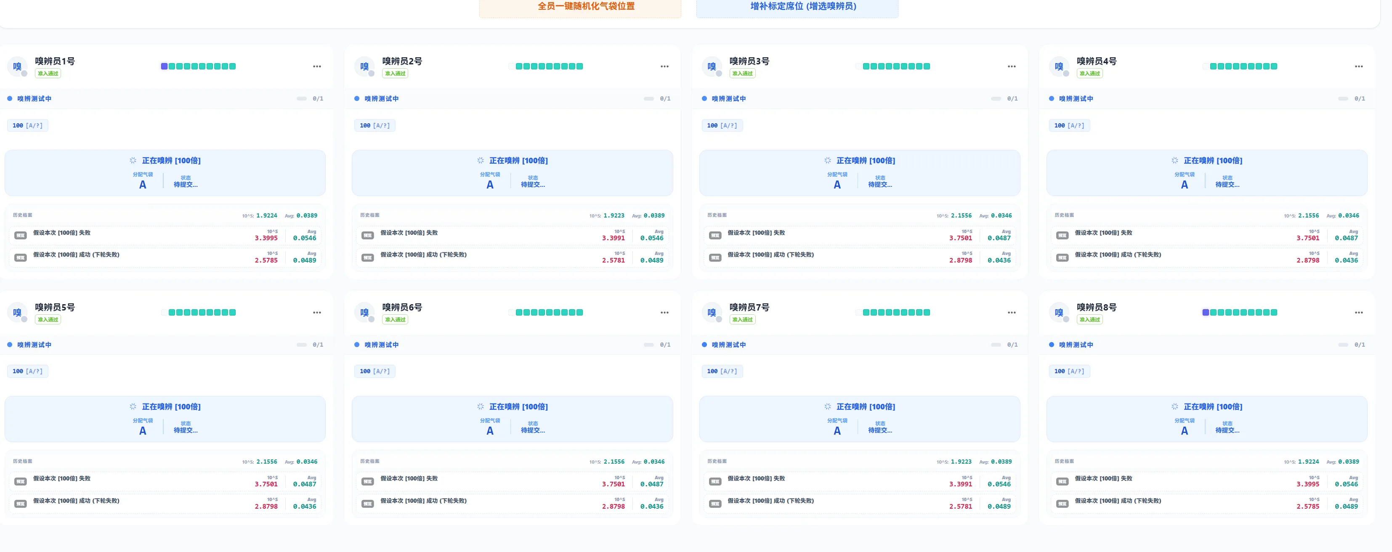1392x552 pixels.
Task: Click 待提交... status in 嗅辨员3号 panel
Action: point(880,185)
